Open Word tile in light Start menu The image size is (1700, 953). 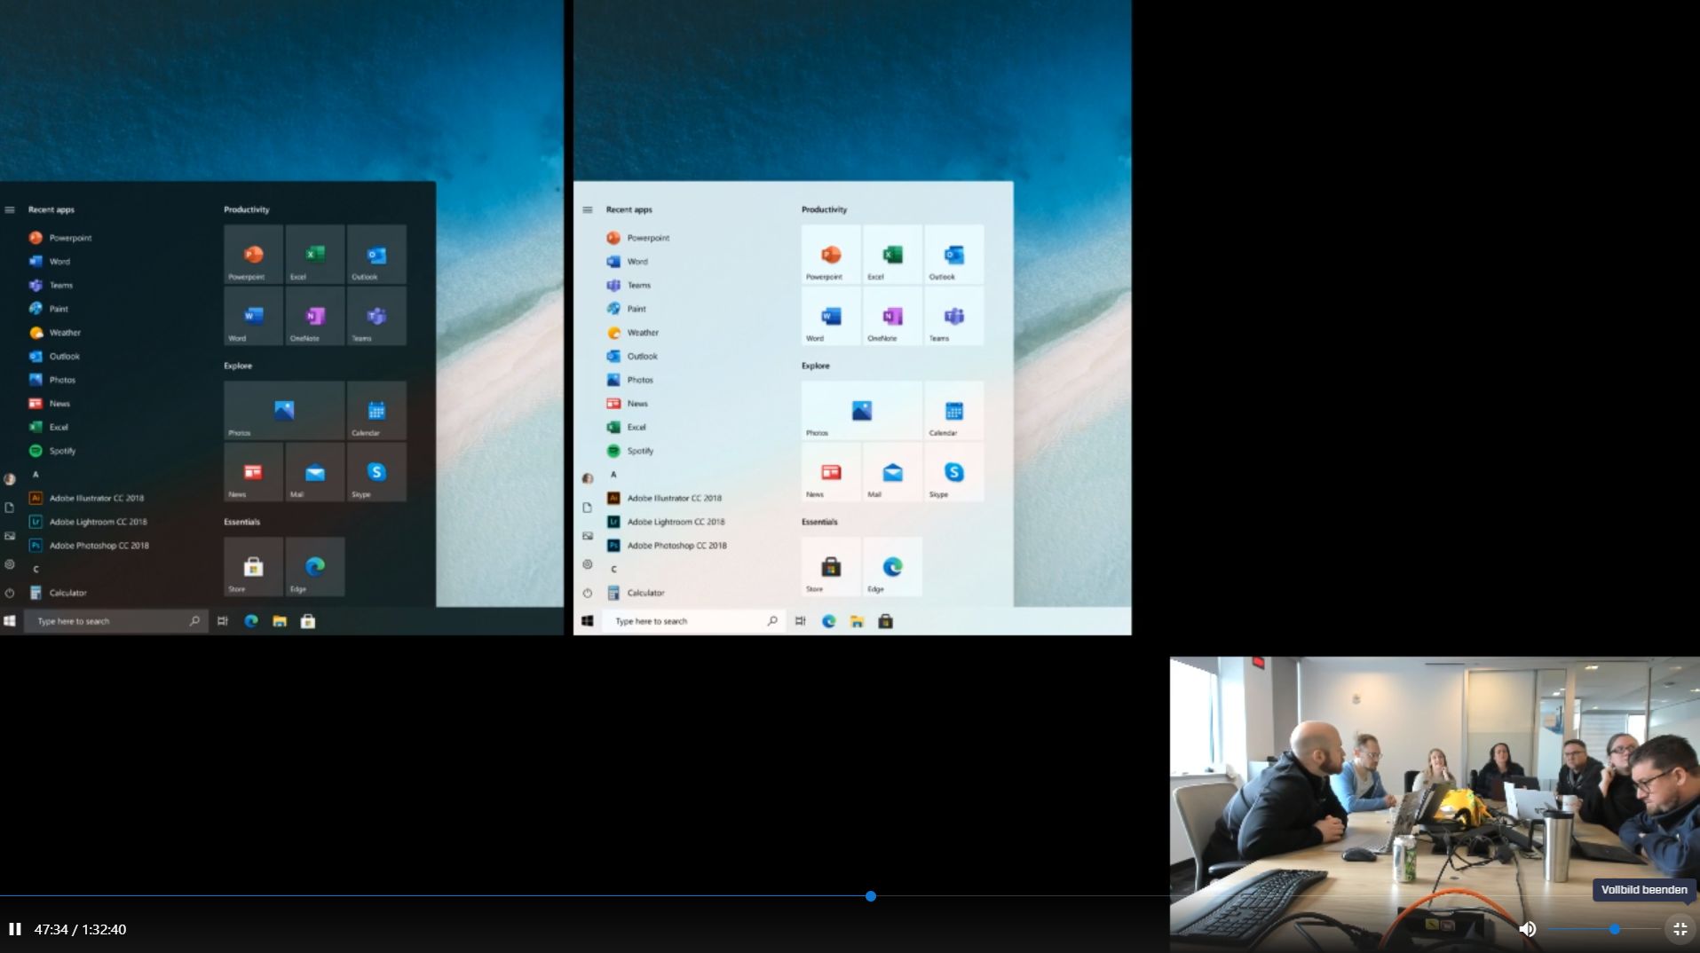[831, 316]
